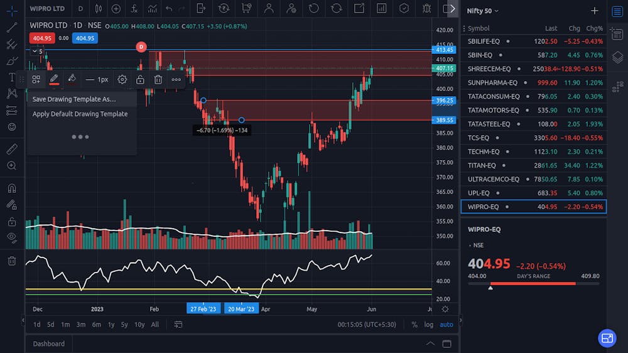Select the 5d date range
628x353 pixels.
tap(50, 325)
